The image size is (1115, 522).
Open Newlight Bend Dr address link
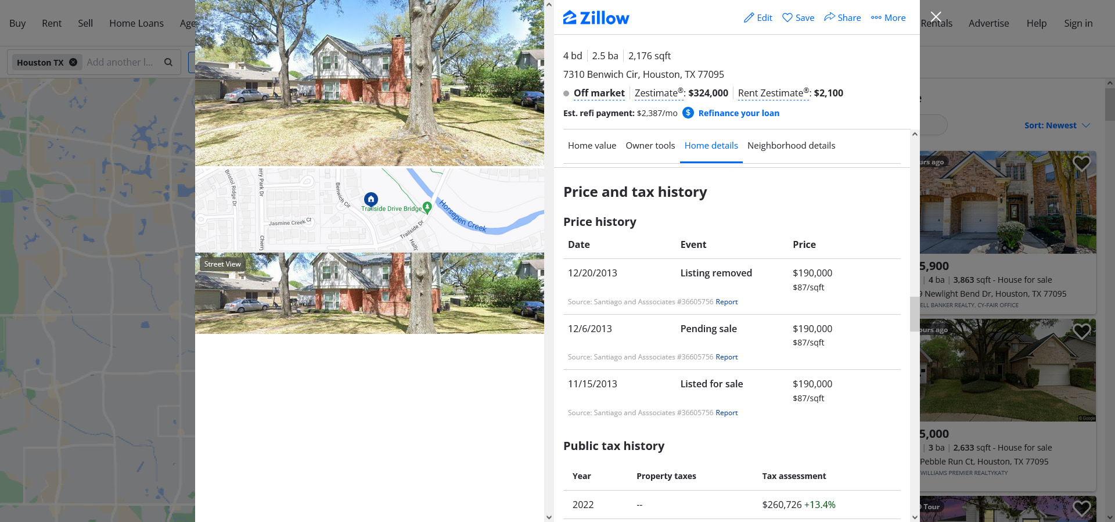tap(993, 294)
